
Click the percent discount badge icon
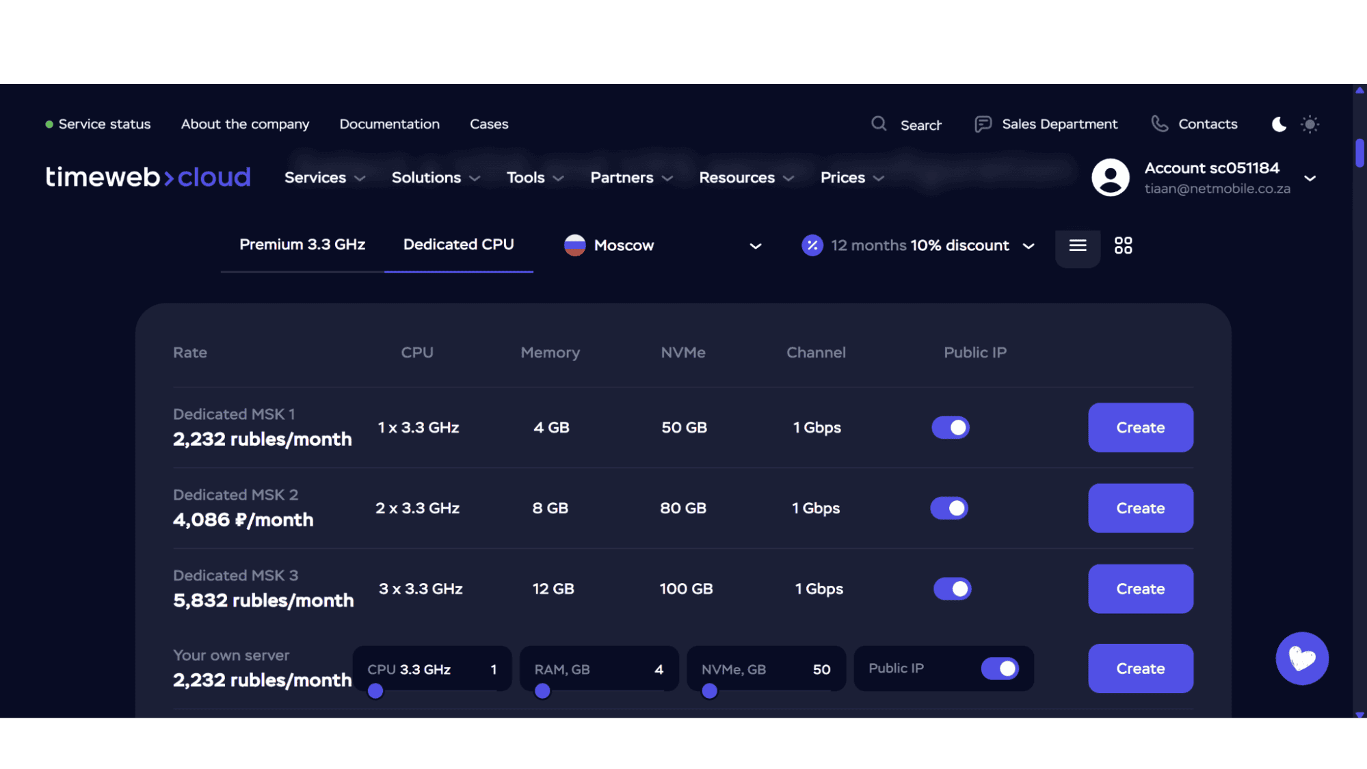pyautogui.click(x=812, y=245)
